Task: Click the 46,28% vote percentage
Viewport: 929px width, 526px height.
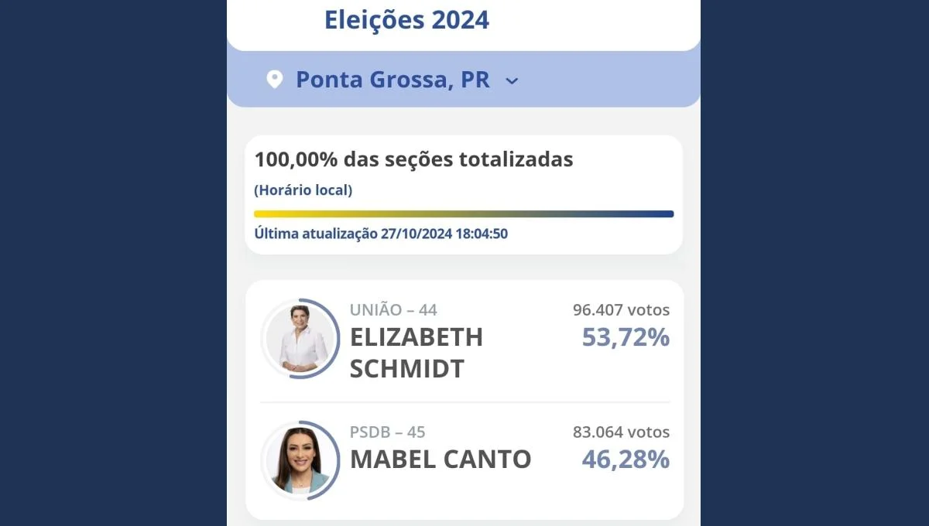Action: pyautogui.click(x=626, y=460)
